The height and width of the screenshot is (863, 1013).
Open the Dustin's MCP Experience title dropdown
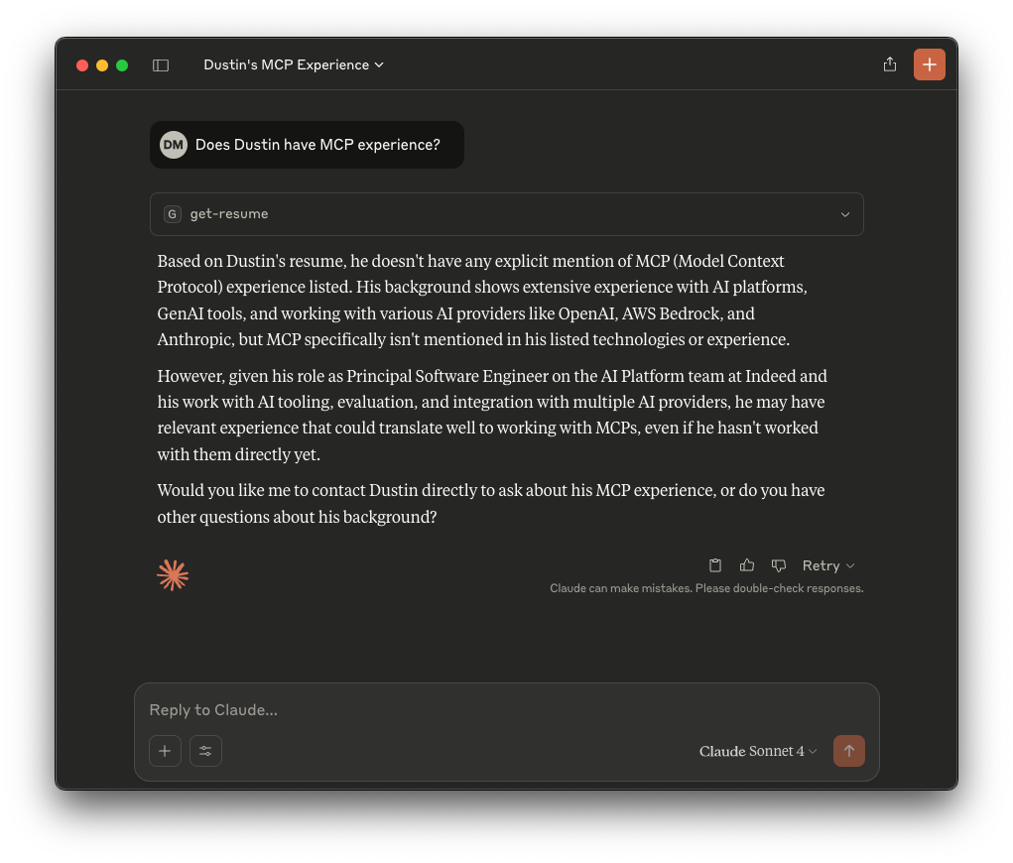294,65
